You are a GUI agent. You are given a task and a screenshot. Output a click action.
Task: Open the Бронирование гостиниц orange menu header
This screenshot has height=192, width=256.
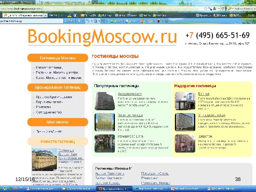click(x=58, y=87)
